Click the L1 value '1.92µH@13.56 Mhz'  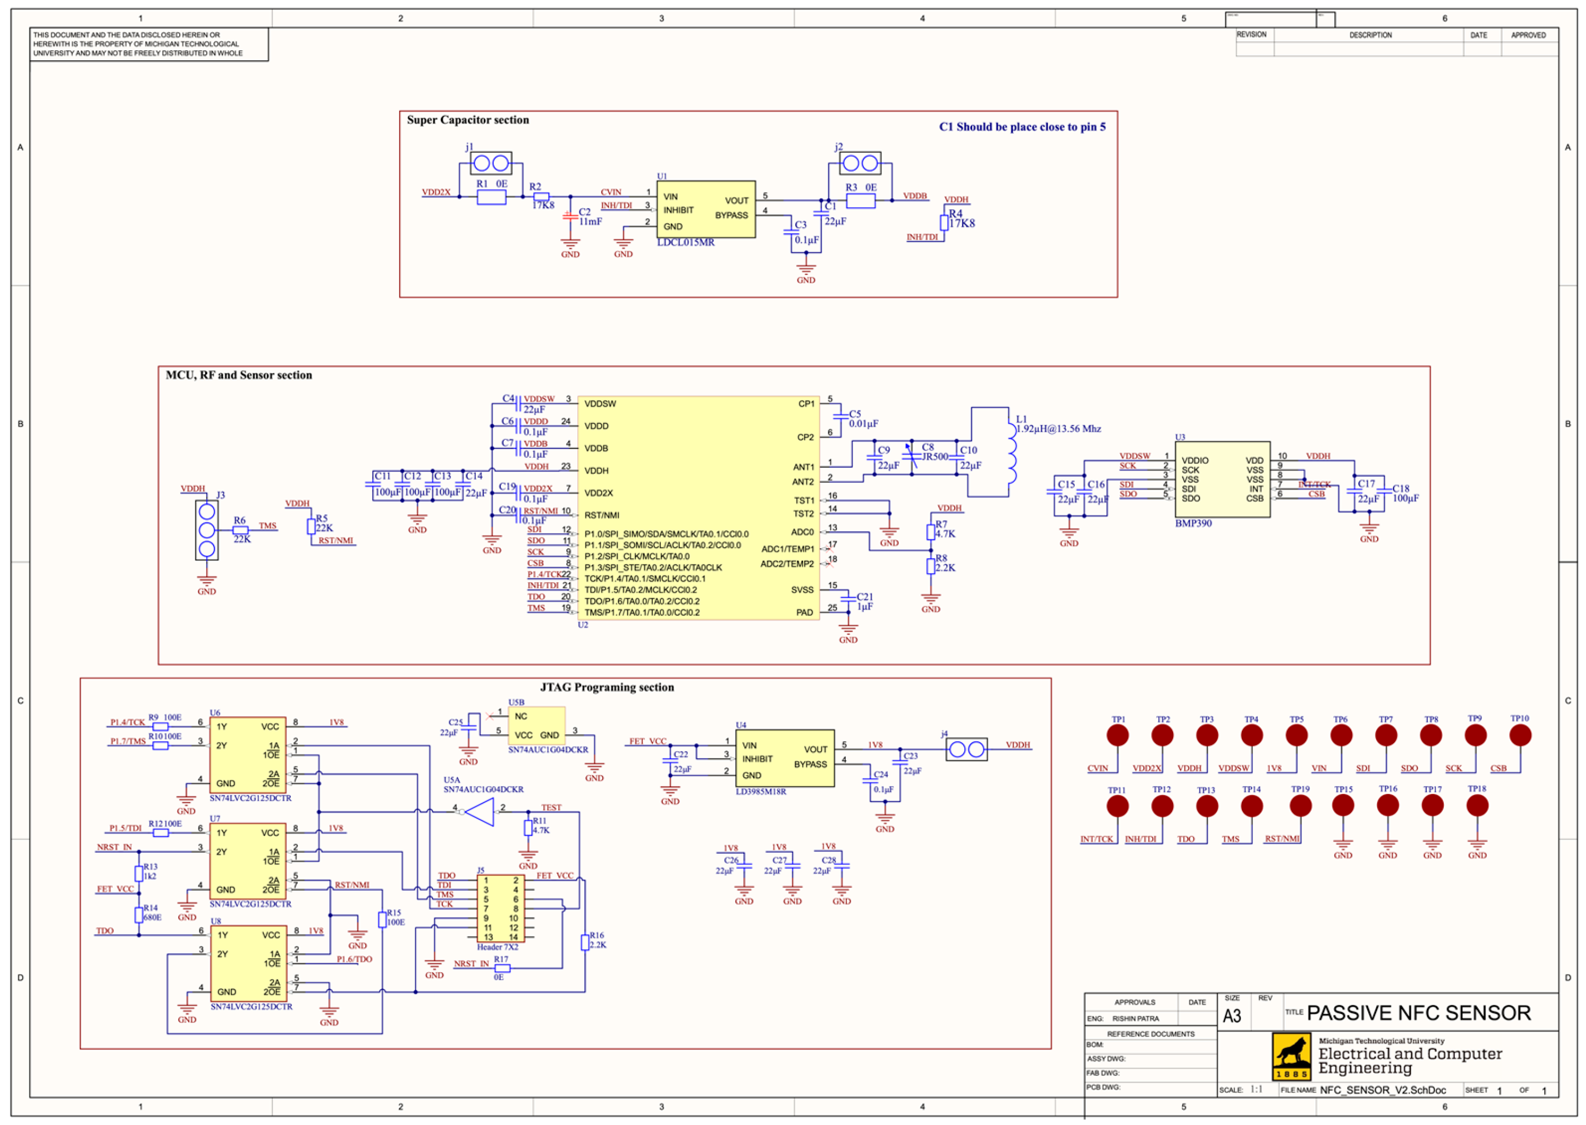(1058, 429)
